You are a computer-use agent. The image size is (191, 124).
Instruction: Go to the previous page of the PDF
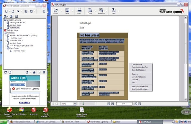(x=113, y=104)
